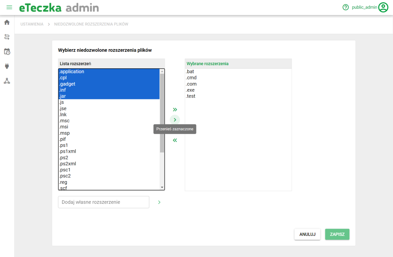Select .msc in the extension list
393x257 pixels.
tap(109, 121)
